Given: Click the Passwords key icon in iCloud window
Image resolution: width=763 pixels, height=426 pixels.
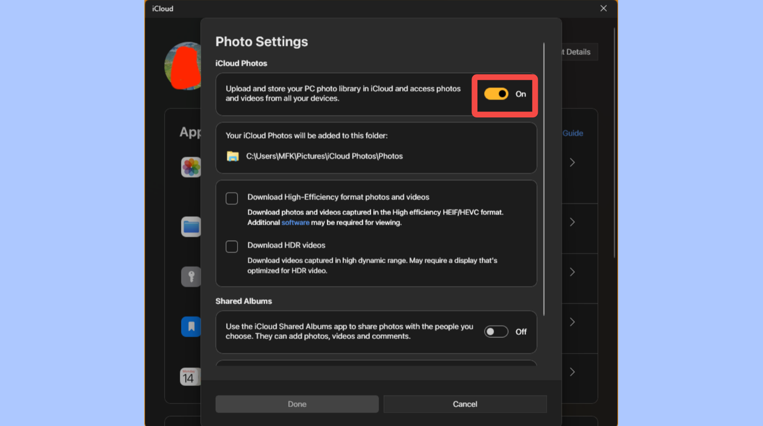Looking at the screenshot, I should [x=191, y=277].
